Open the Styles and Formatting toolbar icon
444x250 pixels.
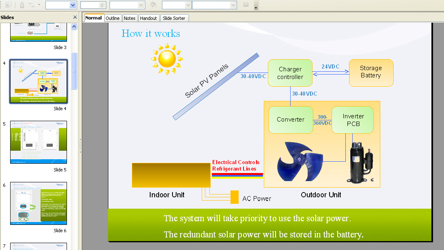coord(8,5)
